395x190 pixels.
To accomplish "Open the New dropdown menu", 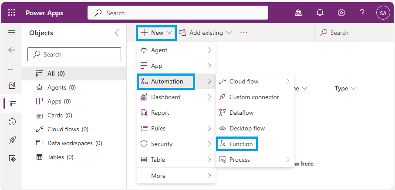I will [x=156, y=33].
